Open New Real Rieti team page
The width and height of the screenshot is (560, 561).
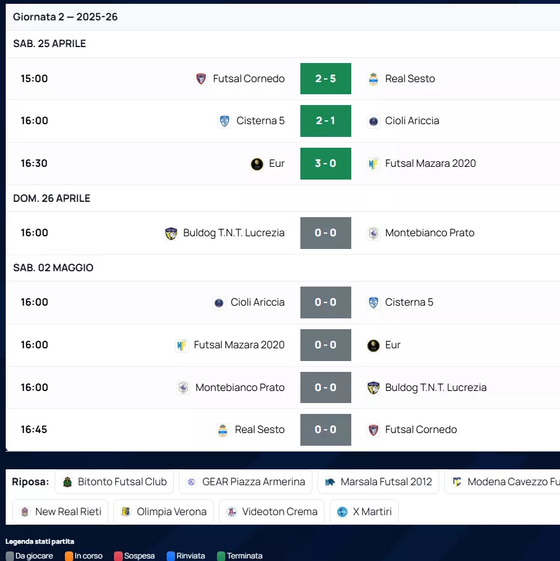coord(60,512)
